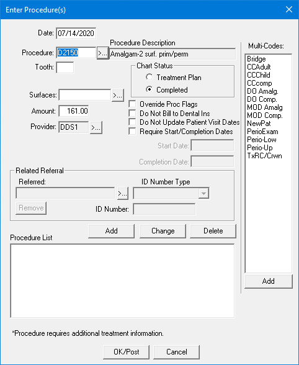Click the Cancel button
Image resolution: width=299 pixels, height=365 pixels.
coord(177,352)
